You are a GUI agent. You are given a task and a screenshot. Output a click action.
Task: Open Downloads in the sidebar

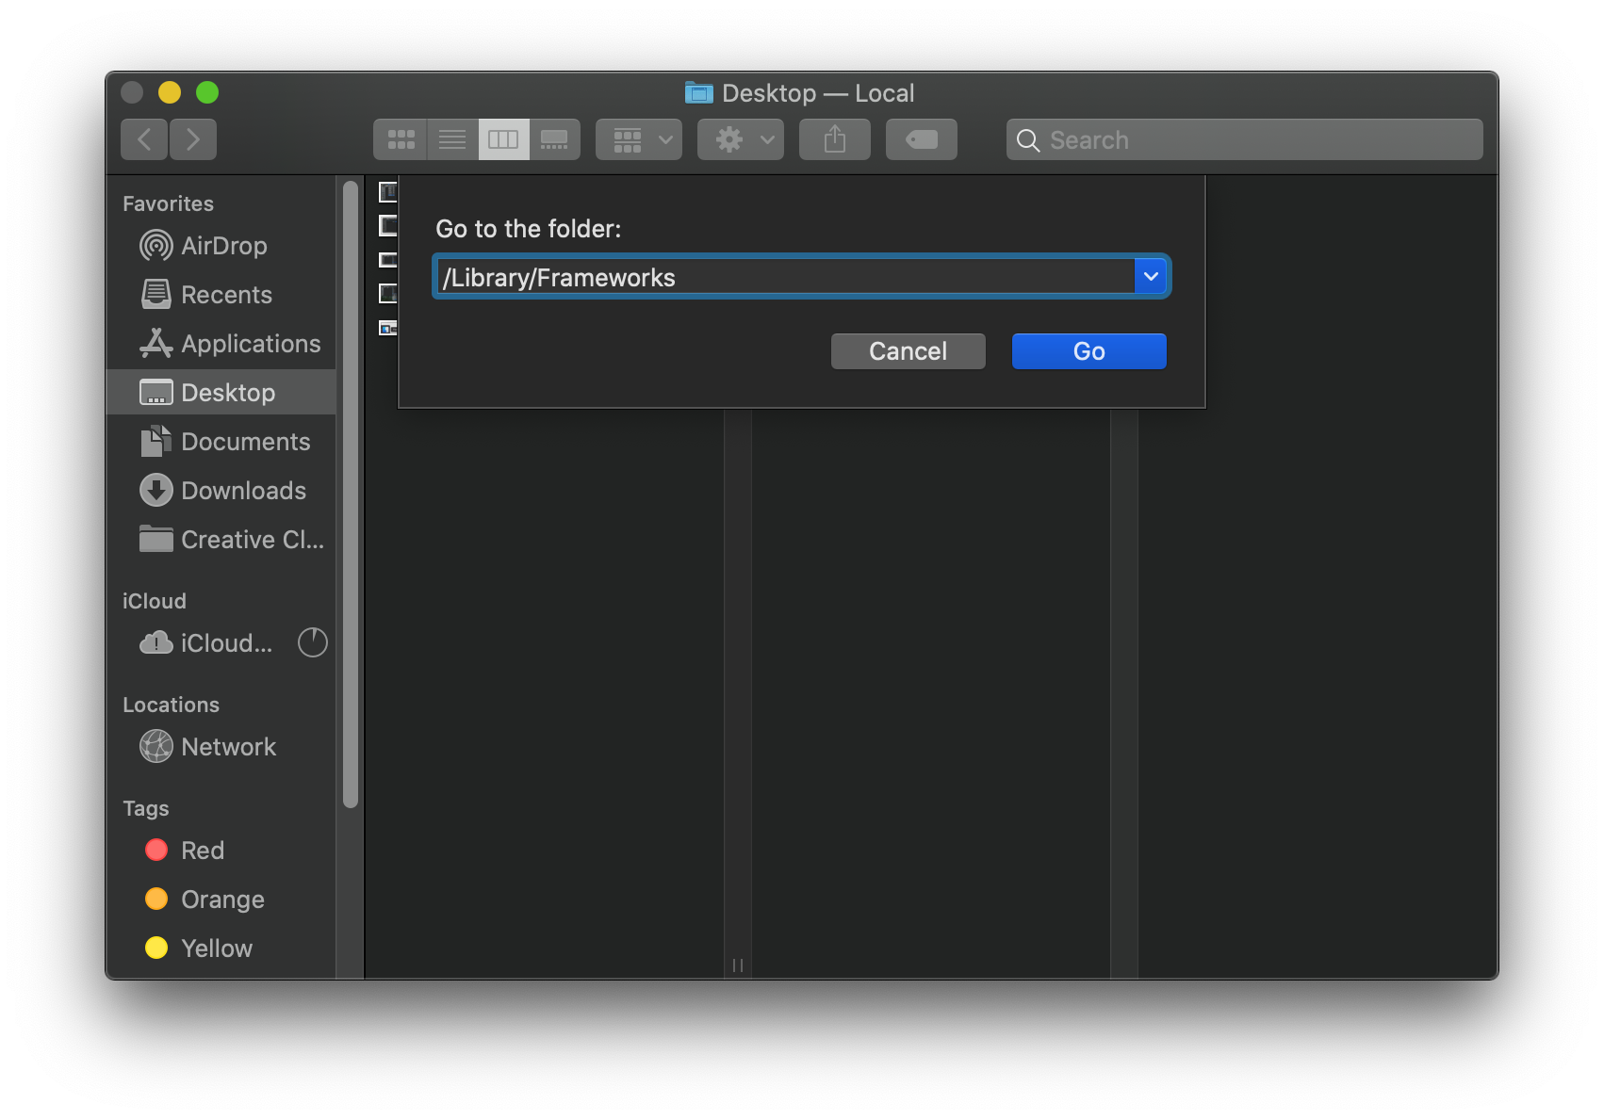(221, 491)
